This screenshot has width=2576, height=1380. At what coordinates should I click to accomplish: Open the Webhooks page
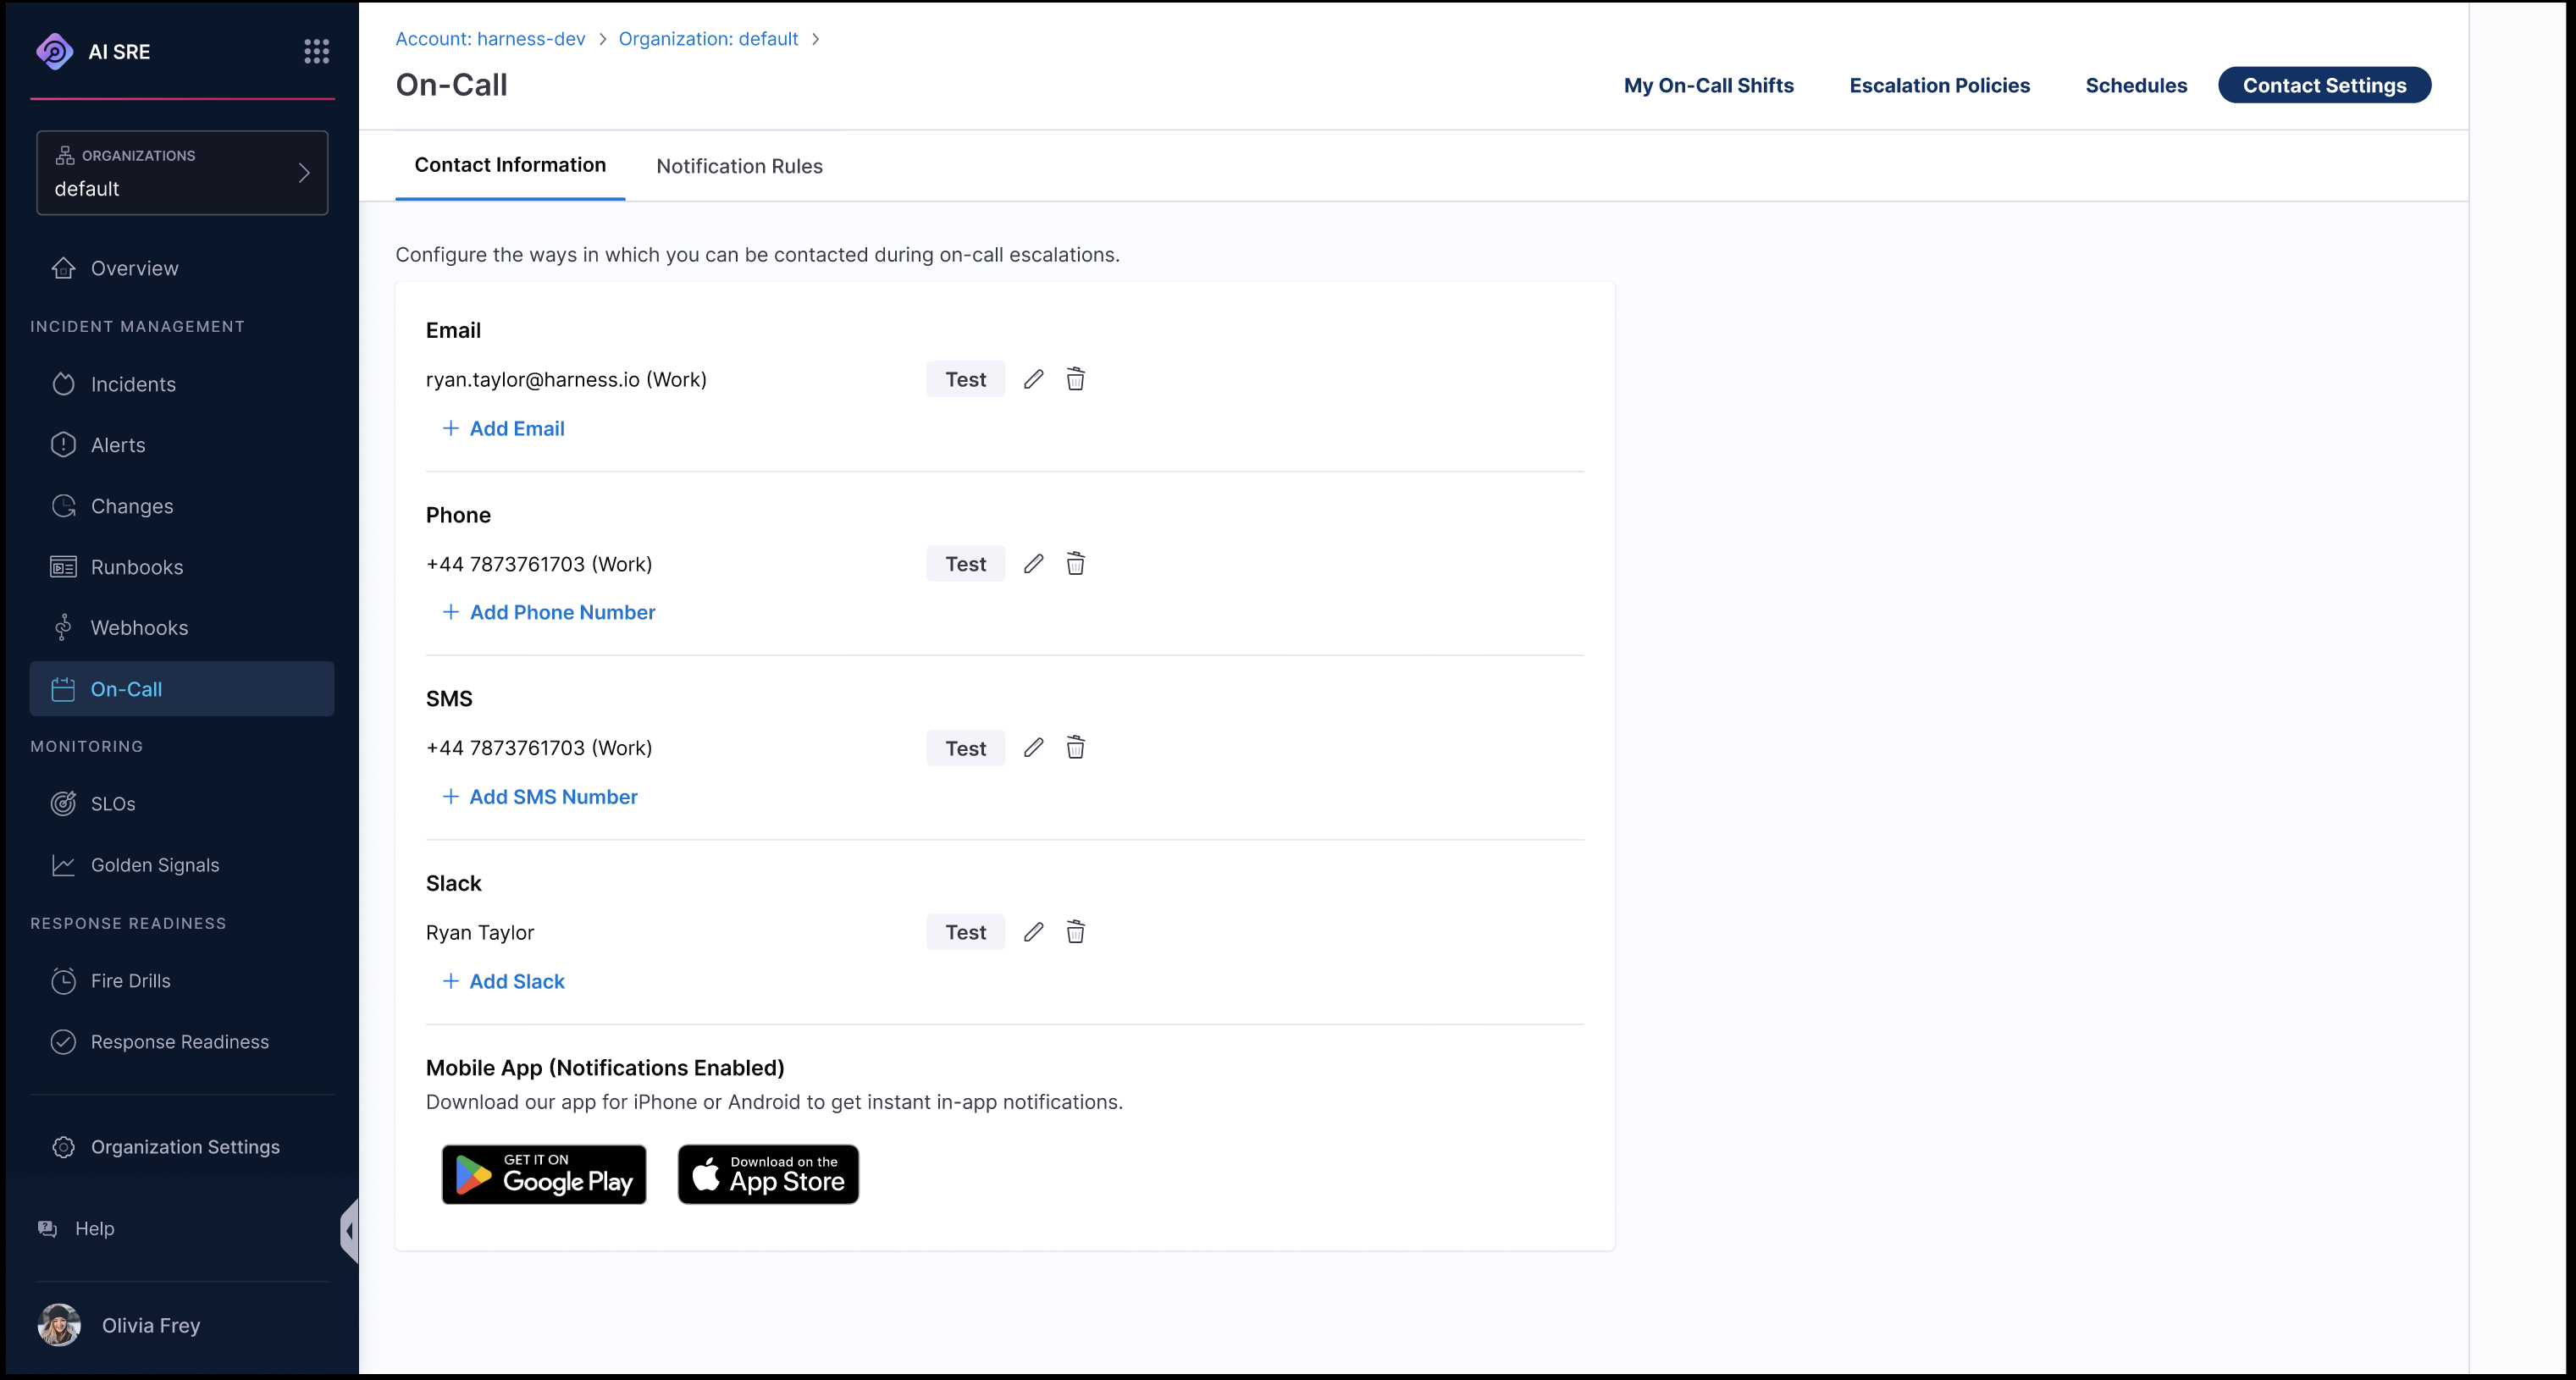click(x=139, y=628)
